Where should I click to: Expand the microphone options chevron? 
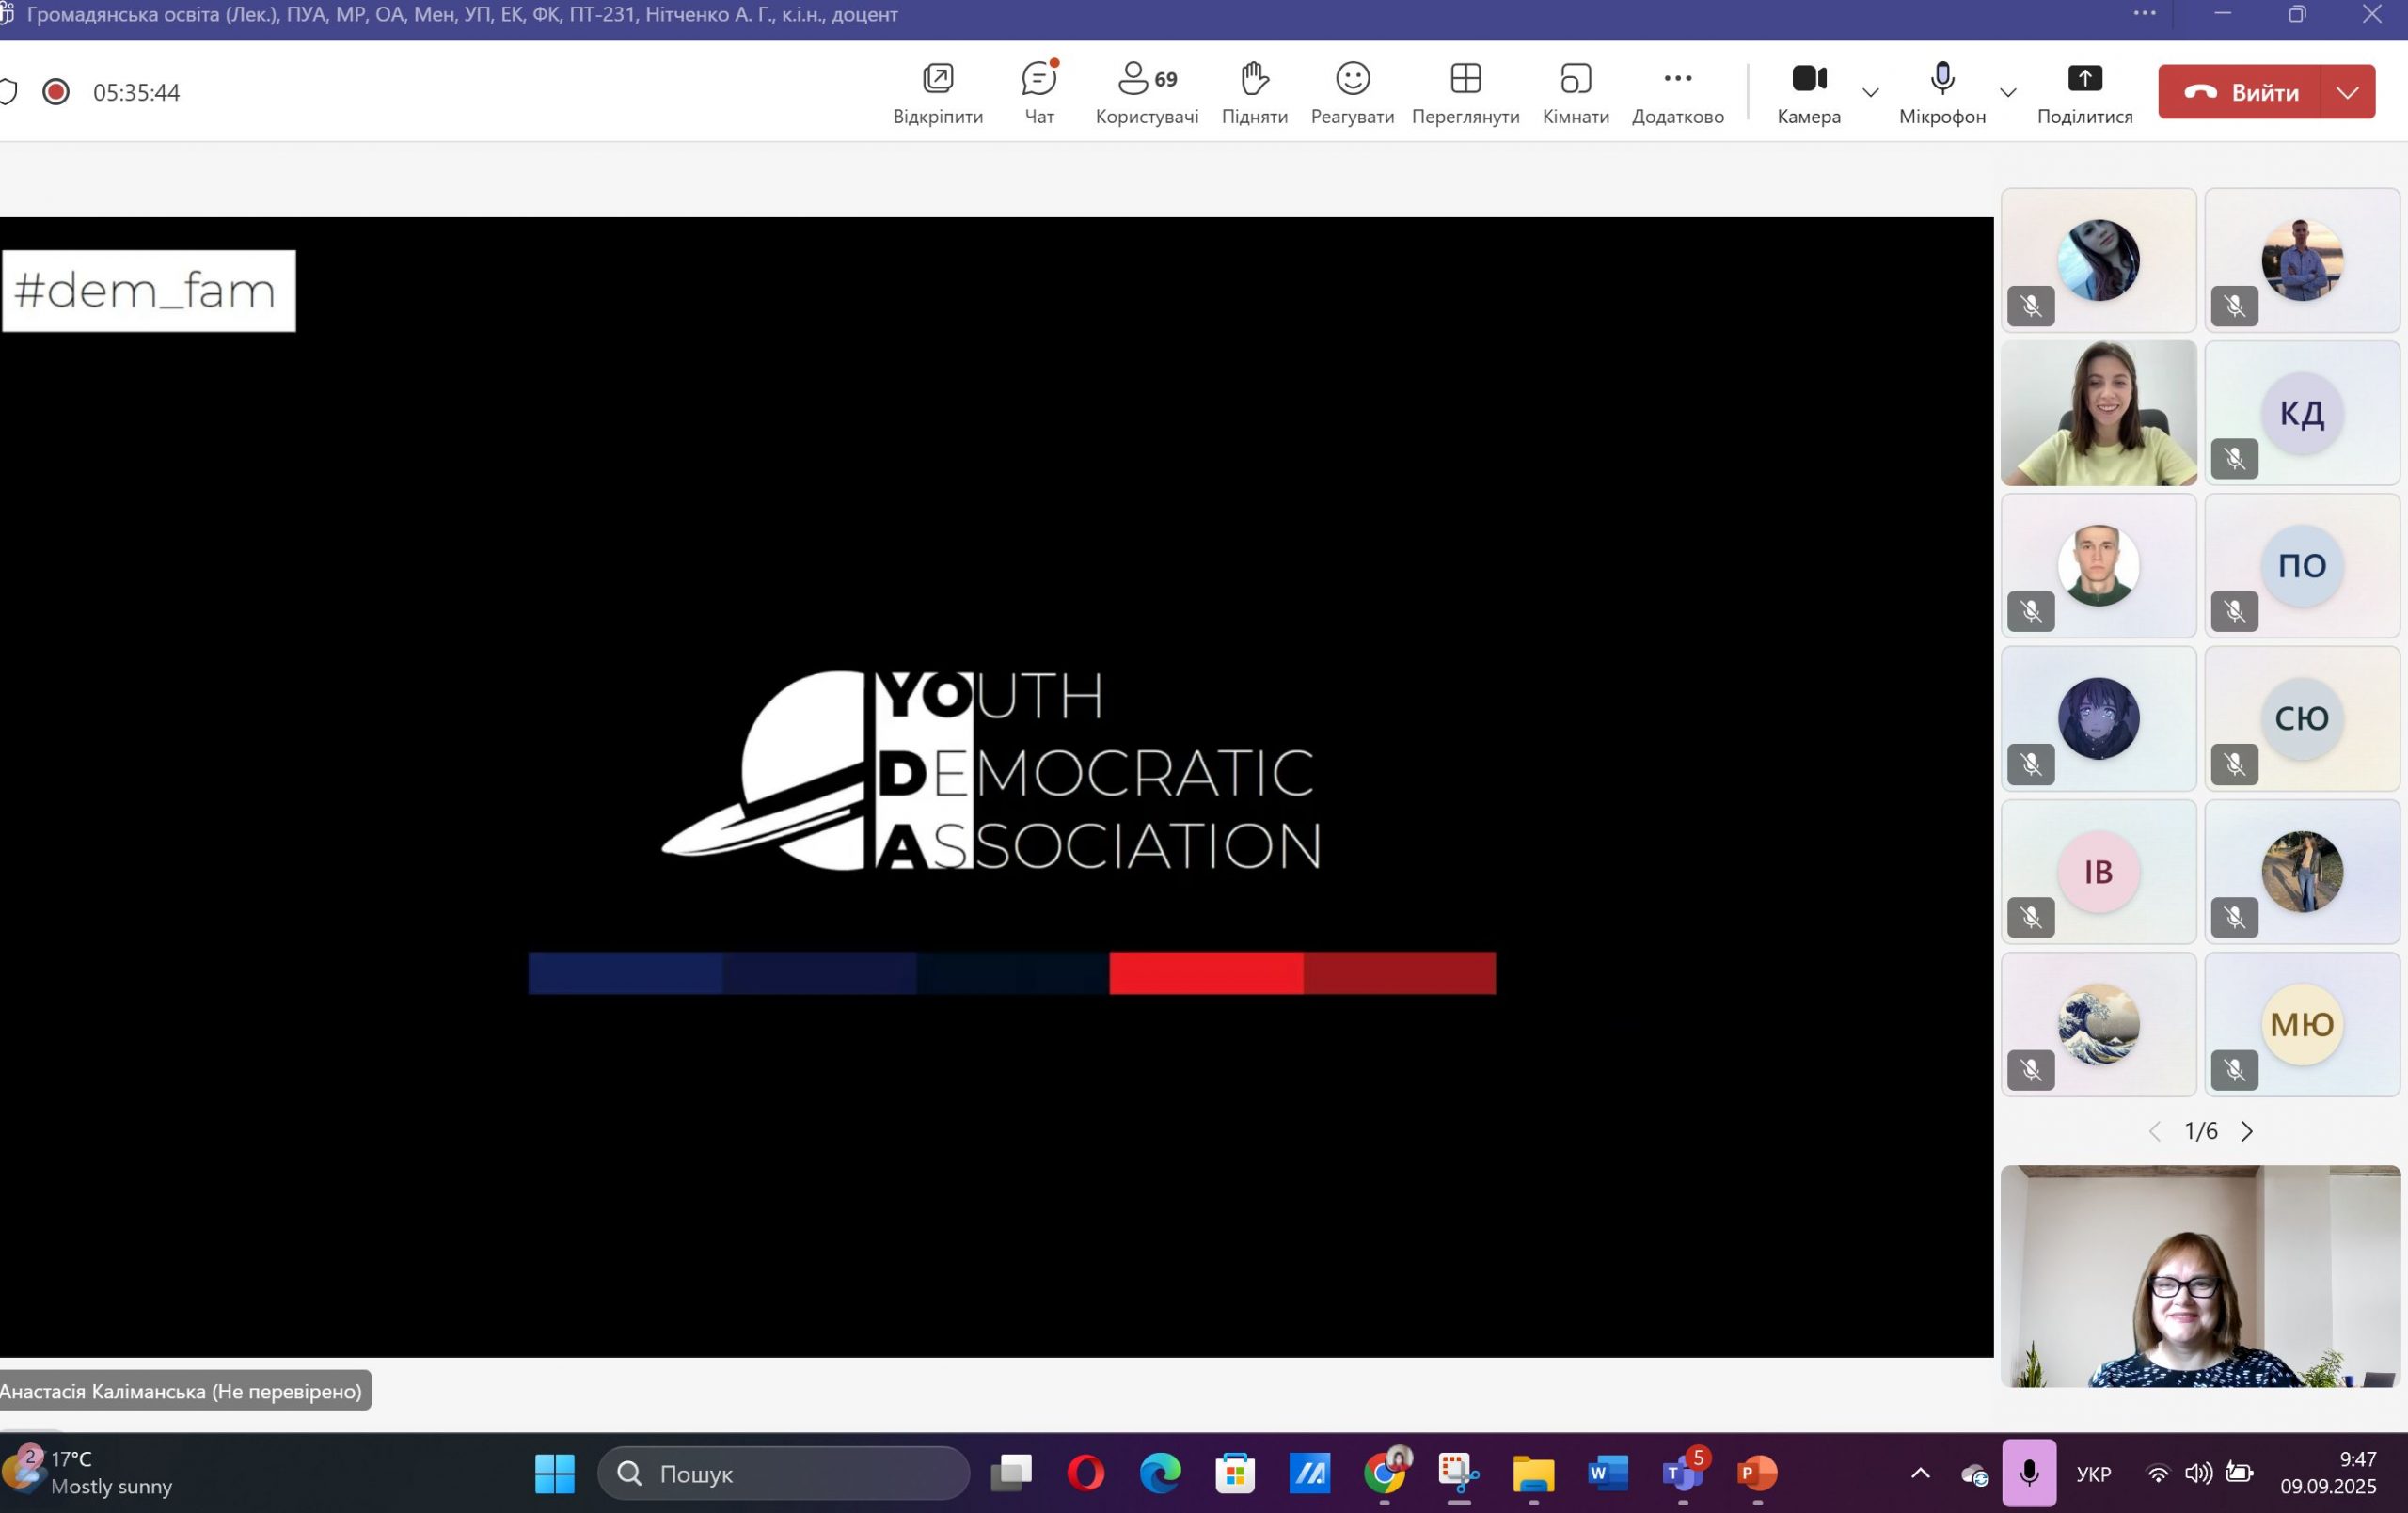[x=2007, y=93]
